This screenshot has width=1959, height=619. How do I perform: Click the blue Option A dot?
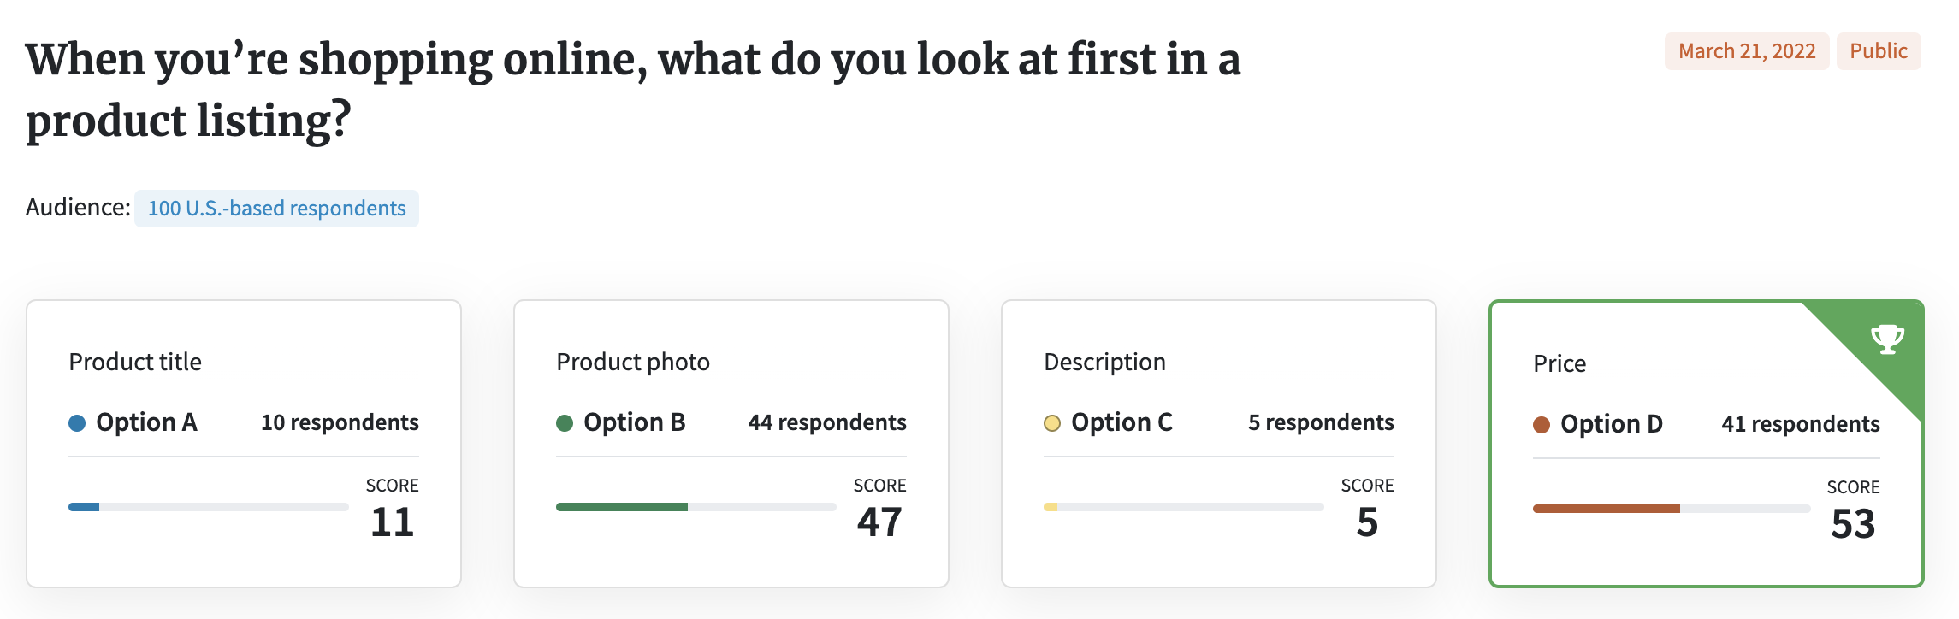pyautogui.click(x=77, y=423)
